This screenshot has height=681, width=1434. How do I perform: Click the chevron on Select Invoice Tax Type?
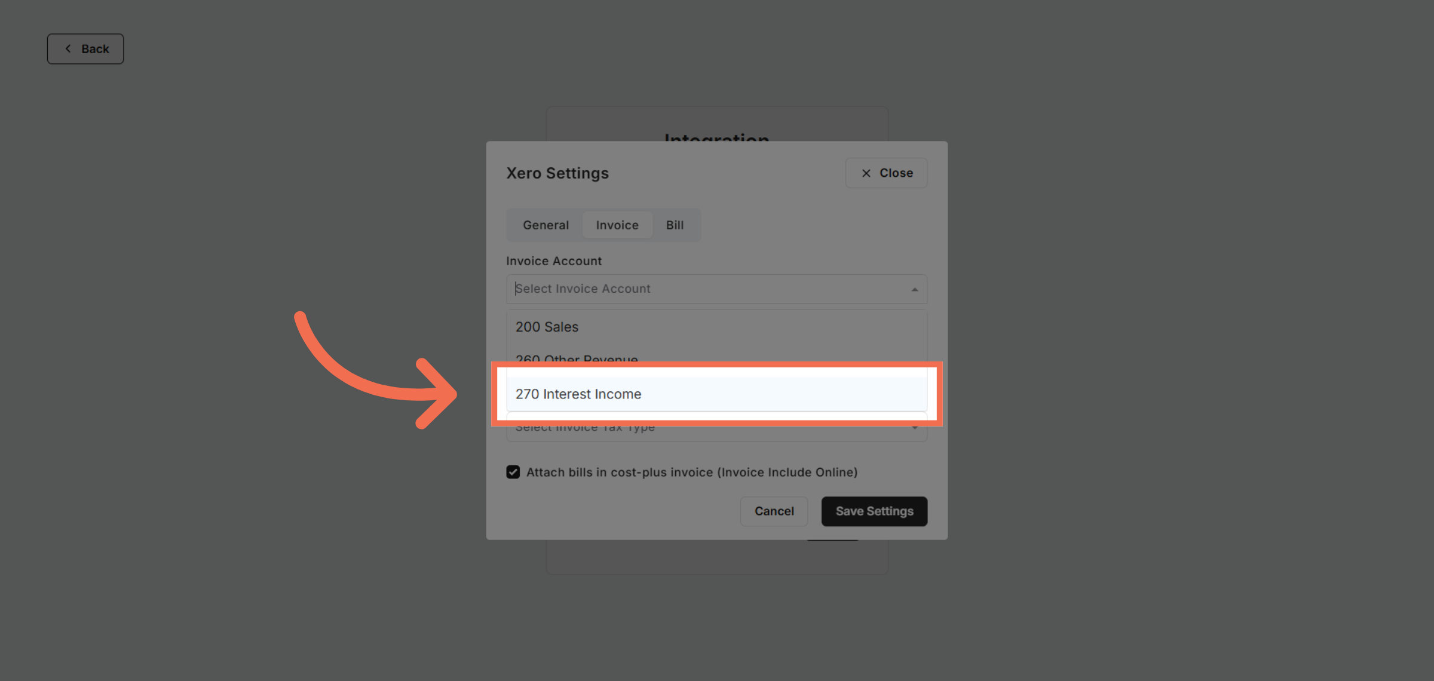click(914, 427)
